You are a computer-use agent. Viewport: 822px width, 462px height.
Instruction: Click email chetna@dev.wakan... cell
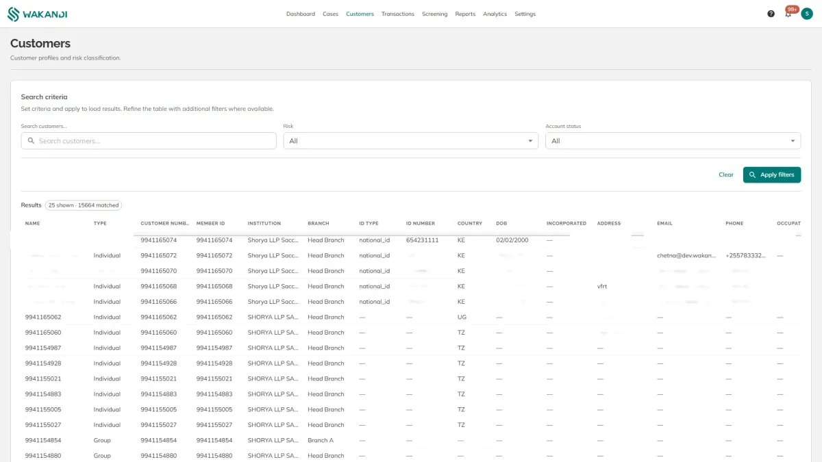(688, 255)
